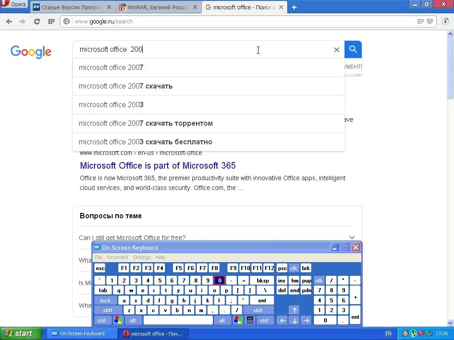Toggle the right alt key
Viewport: 454px width, 340px height.
tap(222, 321)
